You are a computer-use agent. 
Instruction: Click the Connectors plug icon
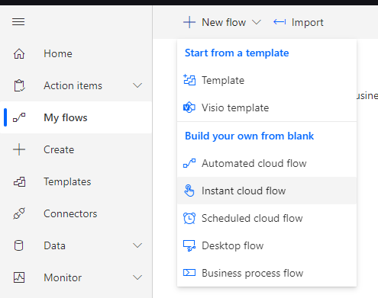coord(19,213)
